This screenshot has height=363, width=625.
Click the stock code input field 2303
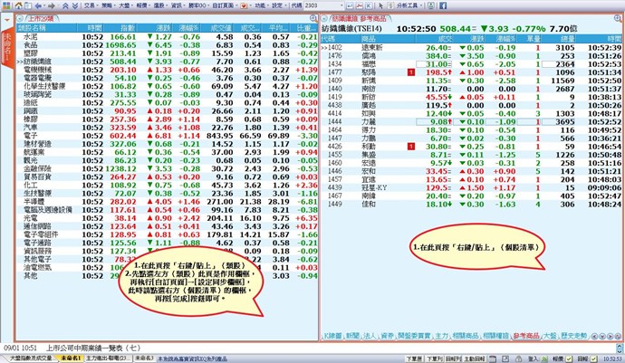[321, 5]
